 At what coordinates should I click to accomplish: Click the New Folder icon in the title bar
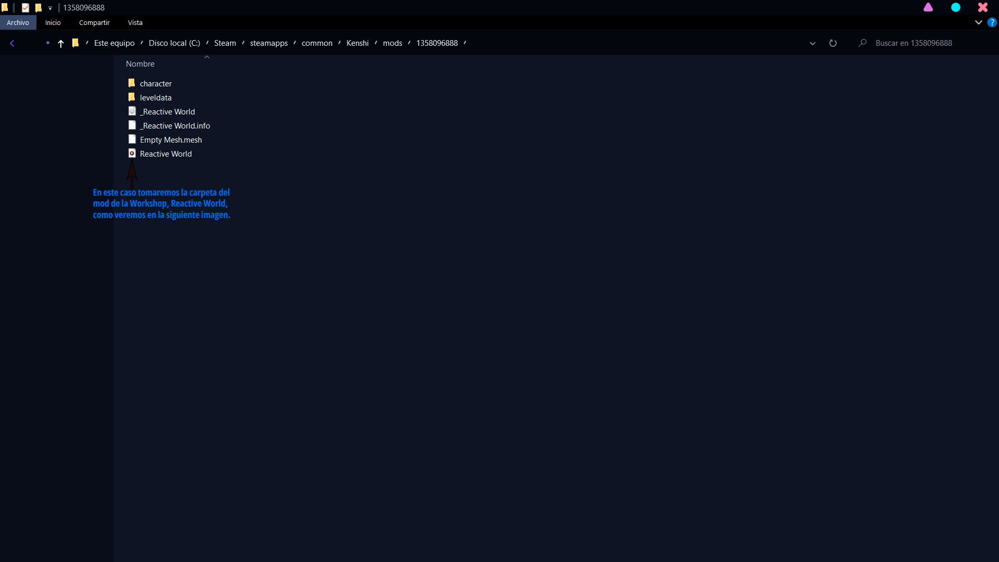[39, 8]
